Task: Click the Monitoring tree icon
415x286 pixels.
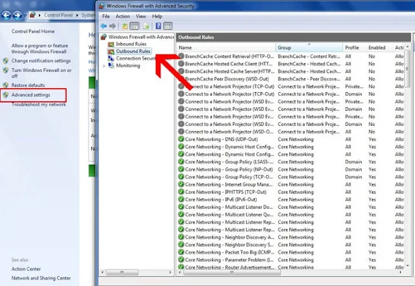Action: coord(111,66)
